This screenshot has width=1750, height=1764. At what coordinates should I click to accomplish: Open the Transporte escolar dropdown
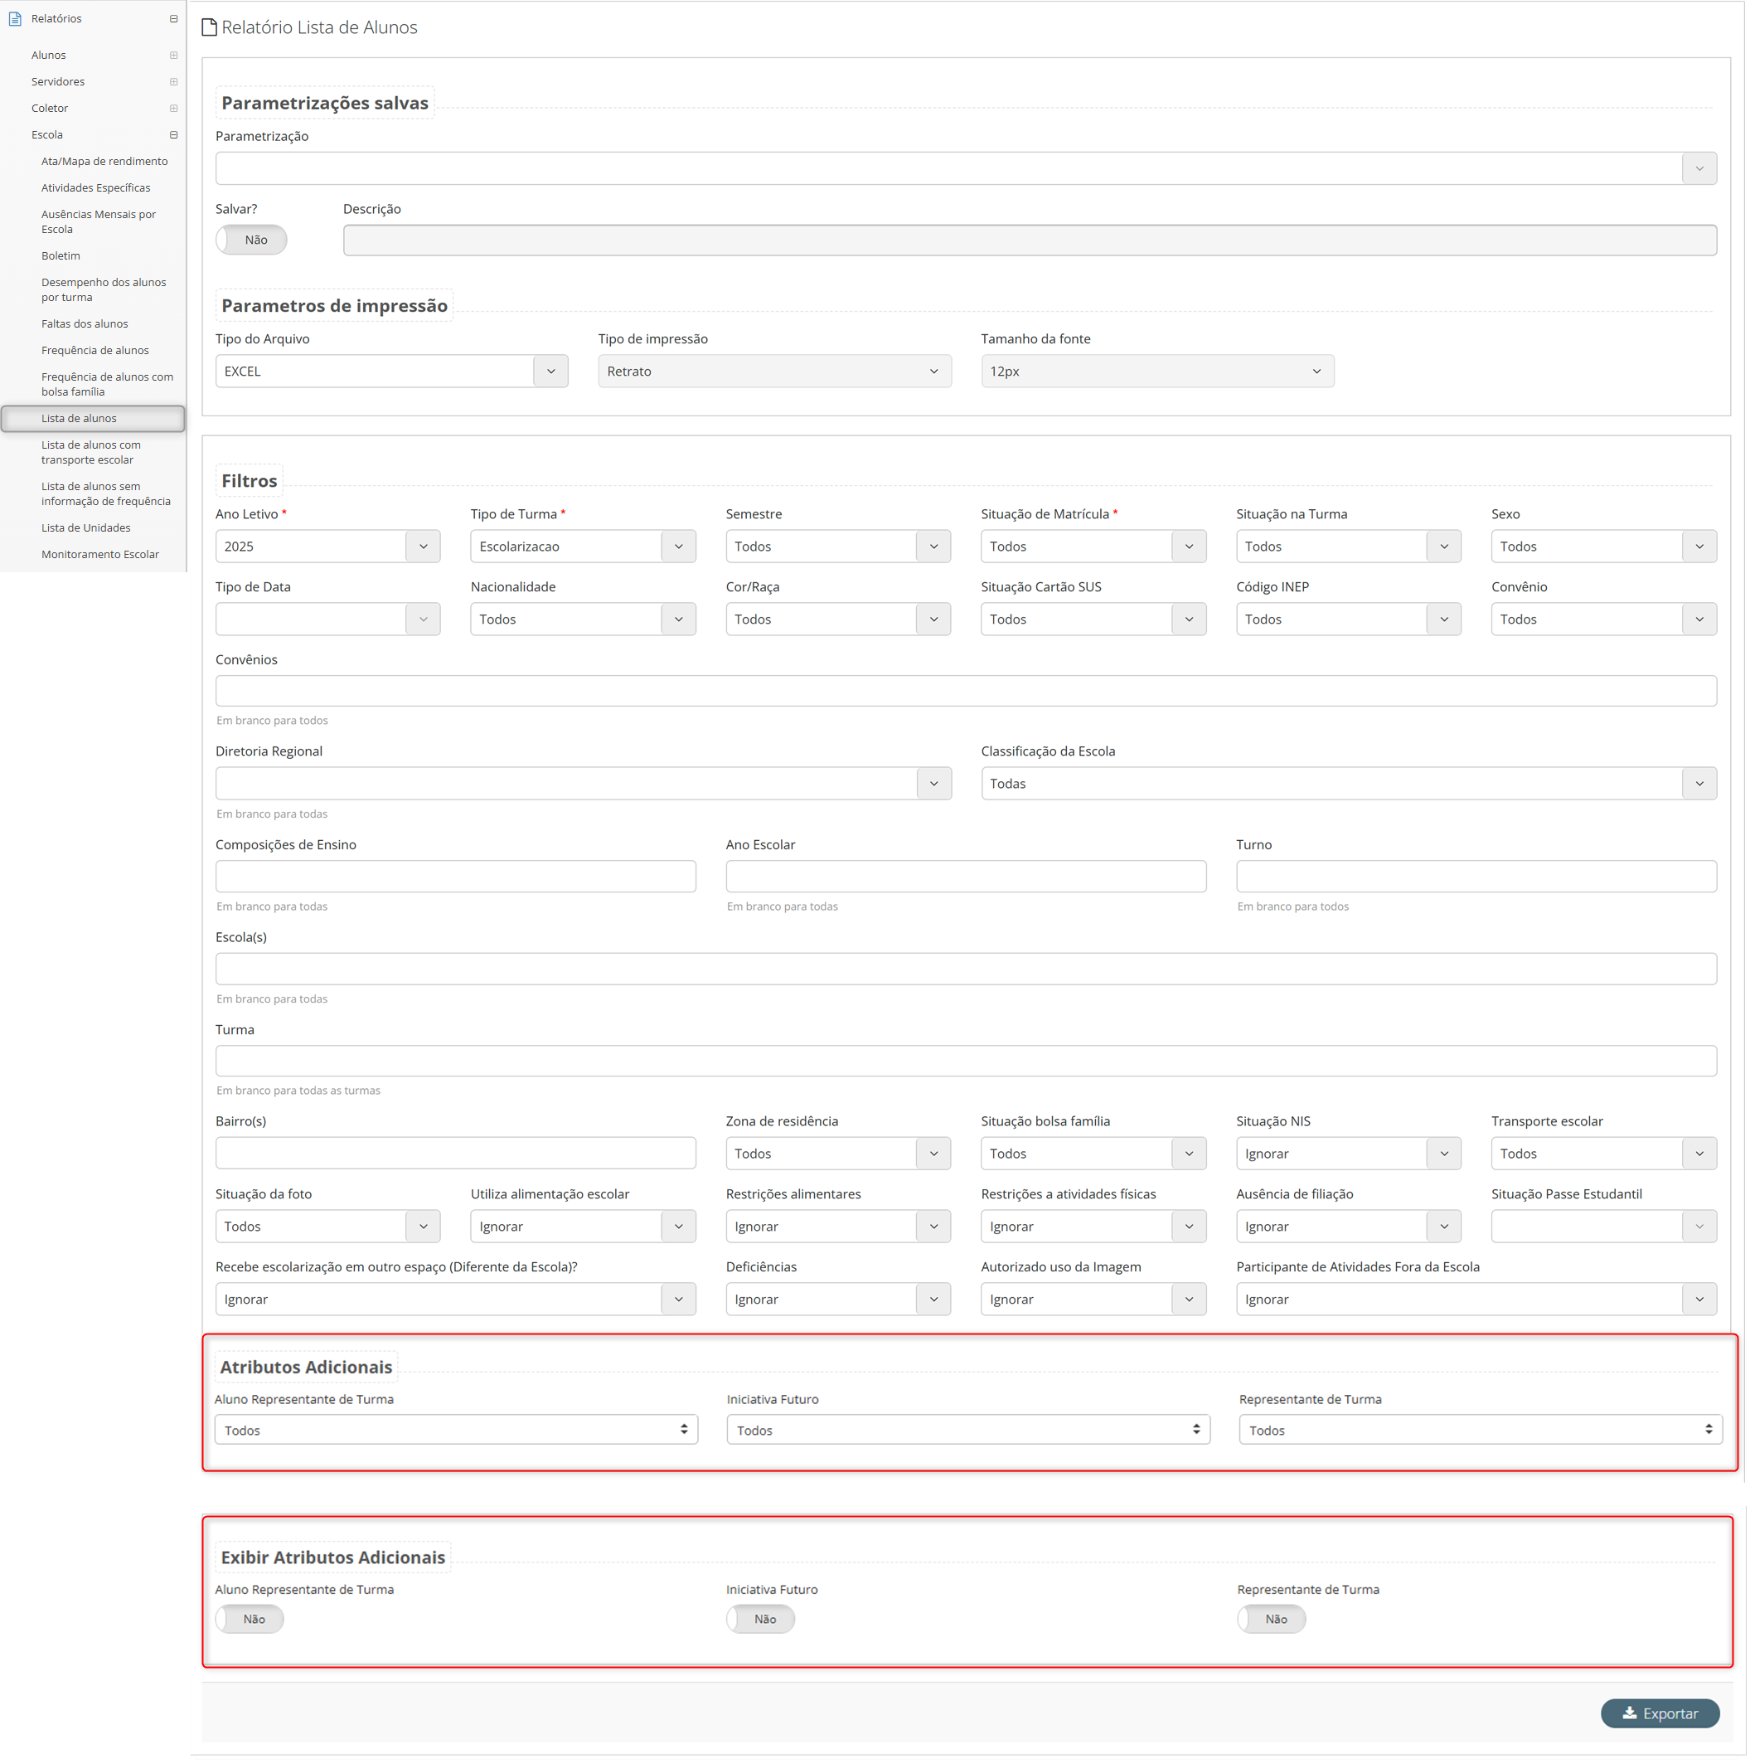[1604, 1153]
